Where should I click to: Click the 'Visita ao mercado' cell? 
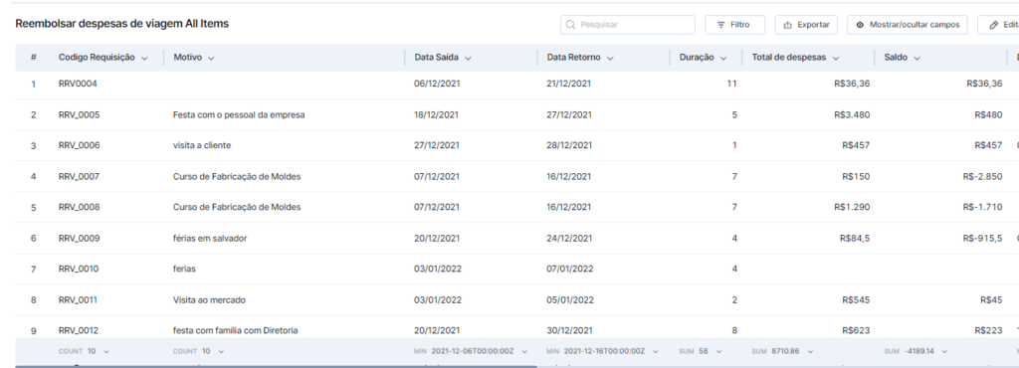click(209, 299)
